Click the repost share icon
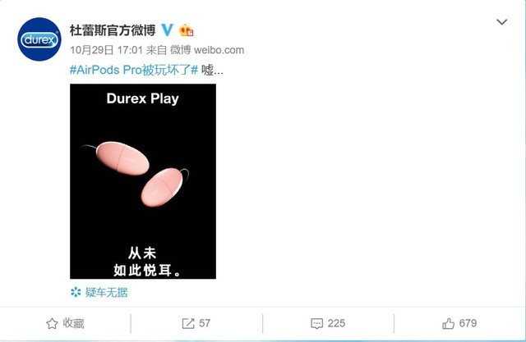 coord(188,323)
